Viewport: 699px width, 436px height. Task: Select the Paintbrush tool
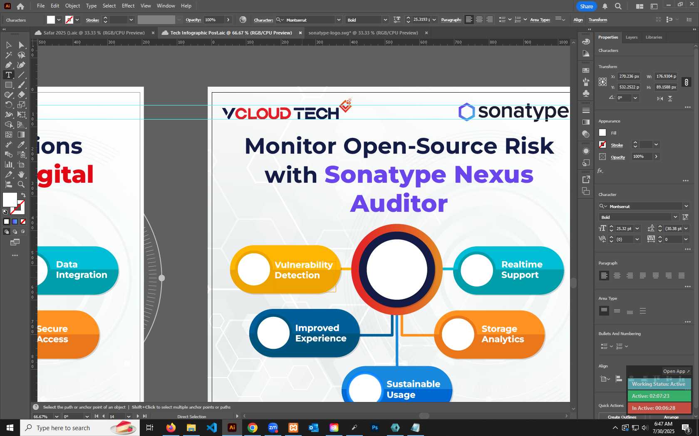click(x=21, y=85)
